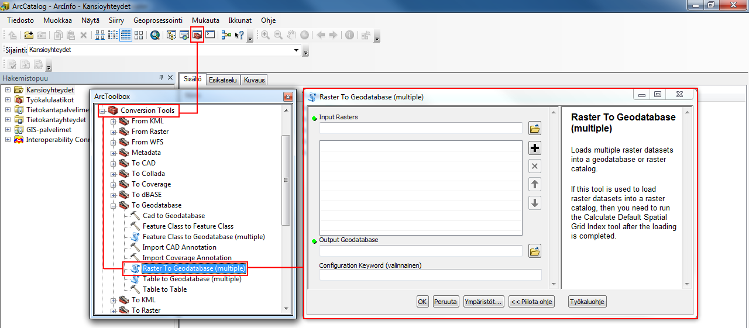The image size is (749, 328).
Task: Click the Työkaluohje button
Action: [x=587, y=302]
